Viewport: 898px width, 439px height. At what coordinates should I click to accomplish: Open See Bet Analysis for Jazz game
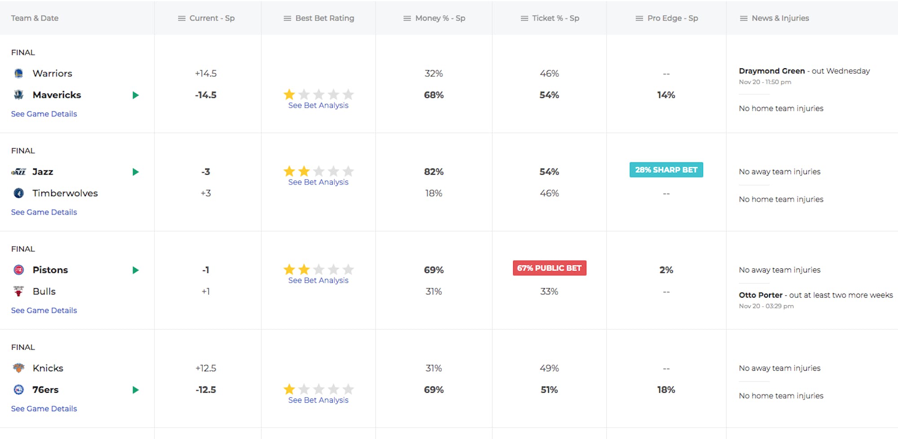point(318,182)
